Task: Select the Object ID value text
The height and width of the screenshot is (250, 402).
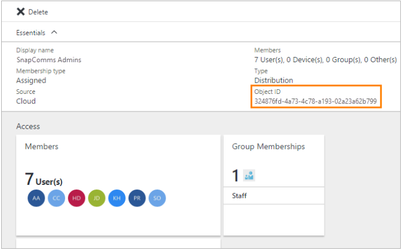Action: click(x=315, y=102)
